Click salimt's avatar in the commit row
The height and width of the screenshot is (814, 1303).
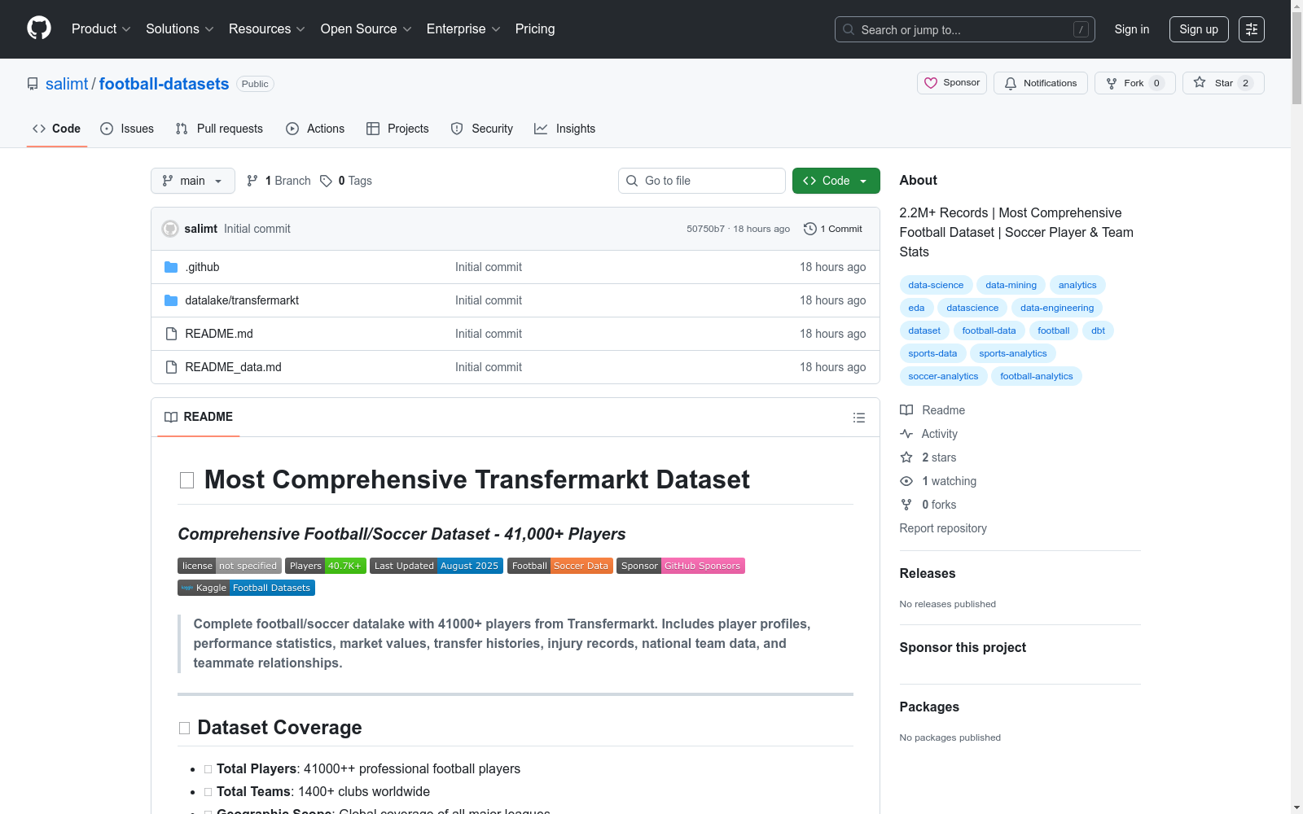[170, 229]
